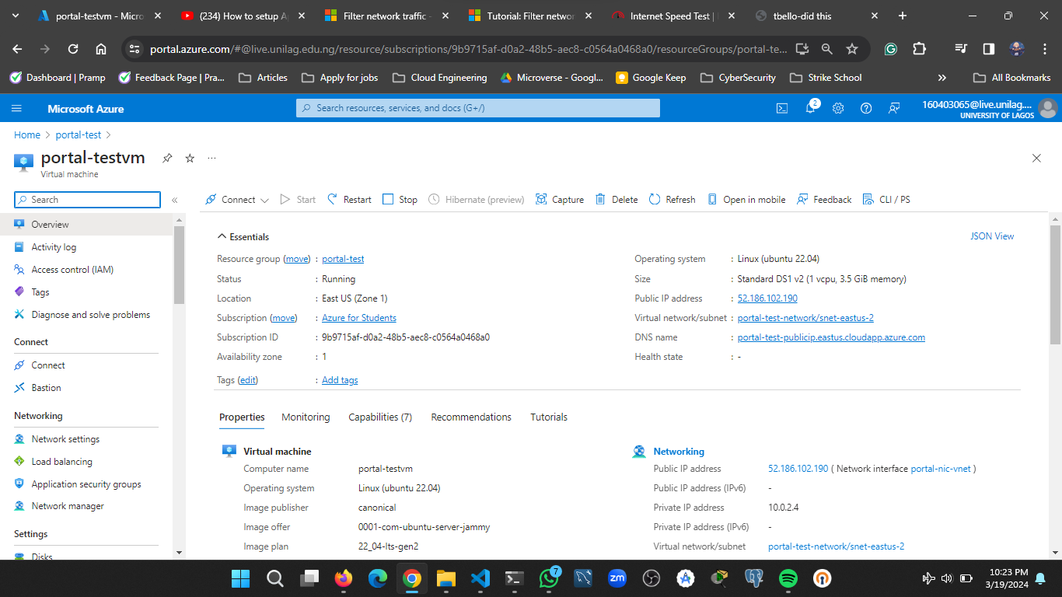Click Capture in the VM toolbar
The width and height of the screenshot is (1062, 597).
tap(560, 200)
